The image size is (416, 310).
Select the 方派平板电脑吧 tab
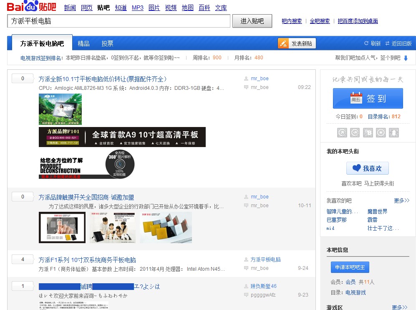click(x=42, y=43)
